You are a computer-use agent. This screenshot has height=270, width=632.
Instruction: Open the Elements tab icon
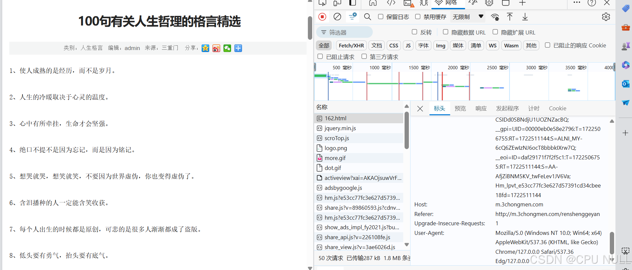point(391,3)
